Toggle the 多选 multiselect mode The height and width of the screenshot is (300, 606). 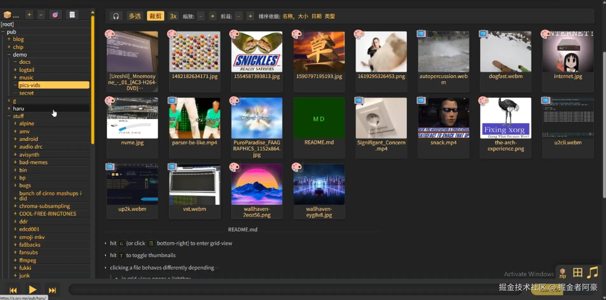pyautogui.click(x=135, y=16)
